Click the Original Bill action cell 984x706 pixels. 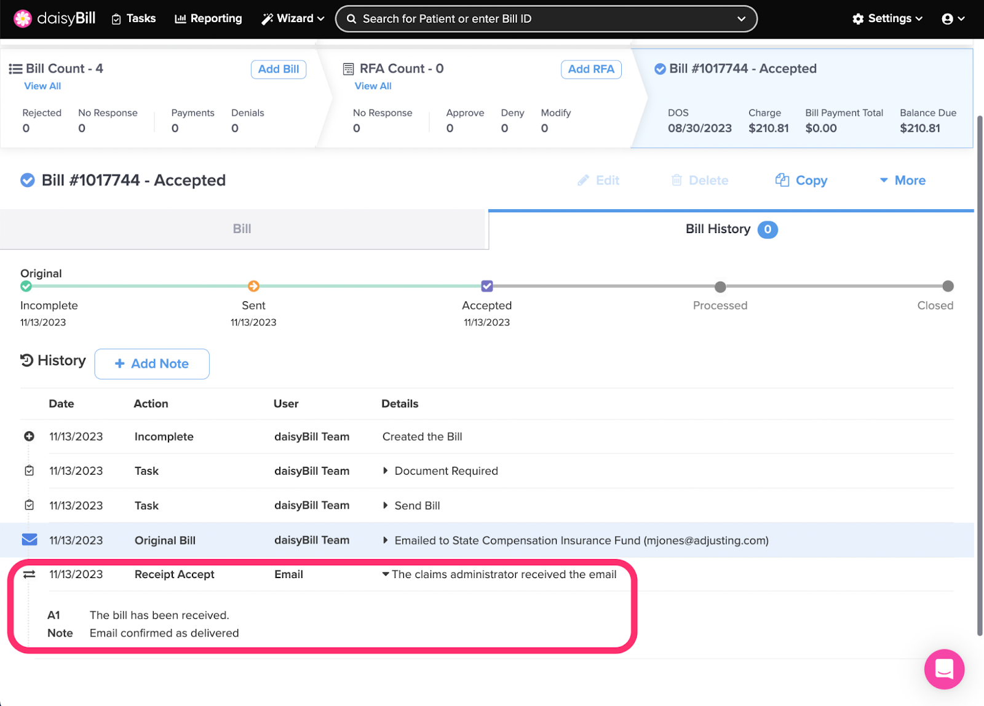(165, 541)
